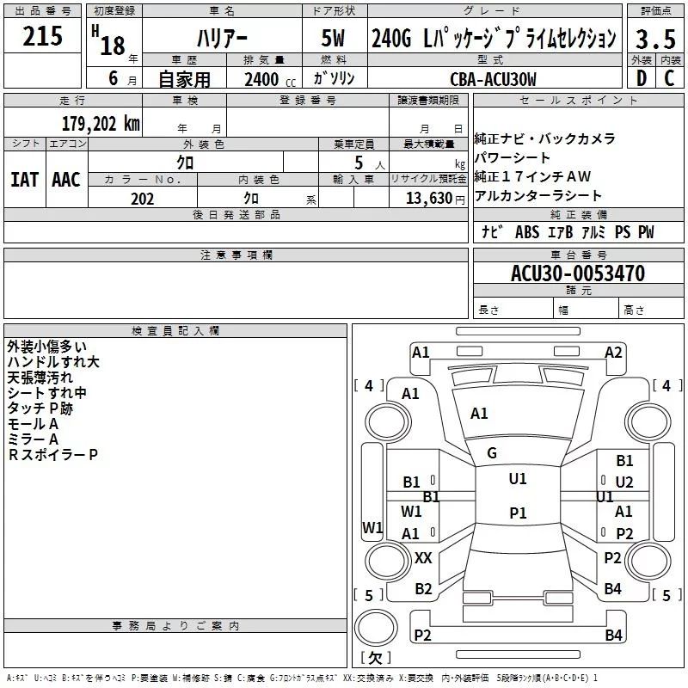Select the recycle deposit amount 13,630円
This screenshot has height=688, width=688.
[x=427, y=199]
